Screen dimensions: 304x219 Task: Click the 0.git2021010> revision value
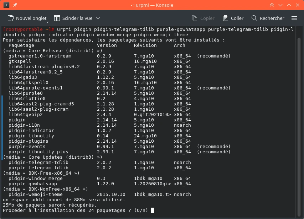tap(153, 115)
